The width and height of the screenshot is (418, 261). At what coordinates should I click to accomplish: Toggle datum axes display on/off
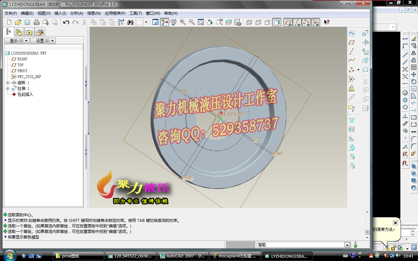click(x=297, y=22)
